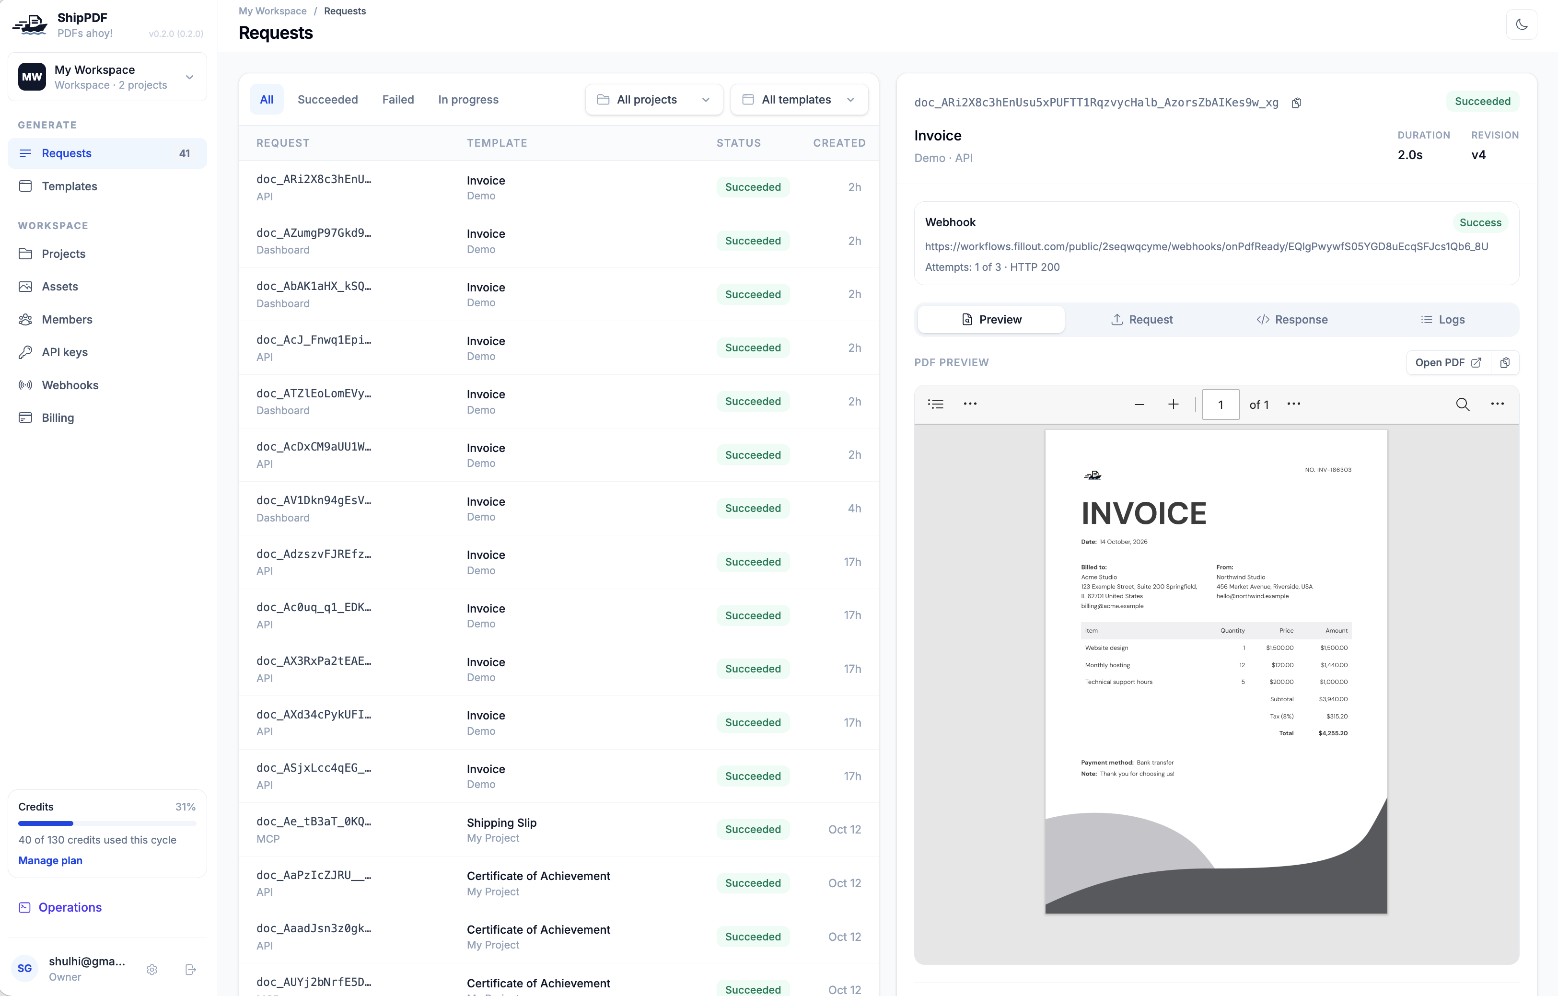Expand the My Workspace switcher
1558x996 pixels.
(107, 77)
